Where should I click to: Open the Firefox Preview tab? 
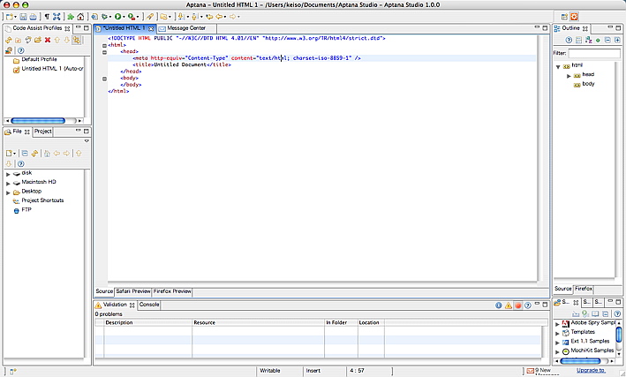(172, 290)
